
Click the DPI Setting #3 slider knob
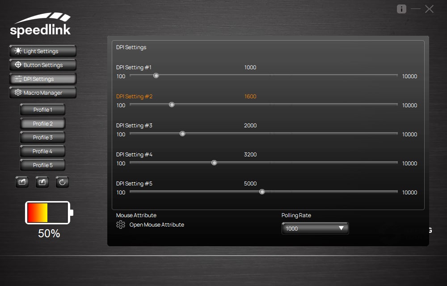point(182,134)
